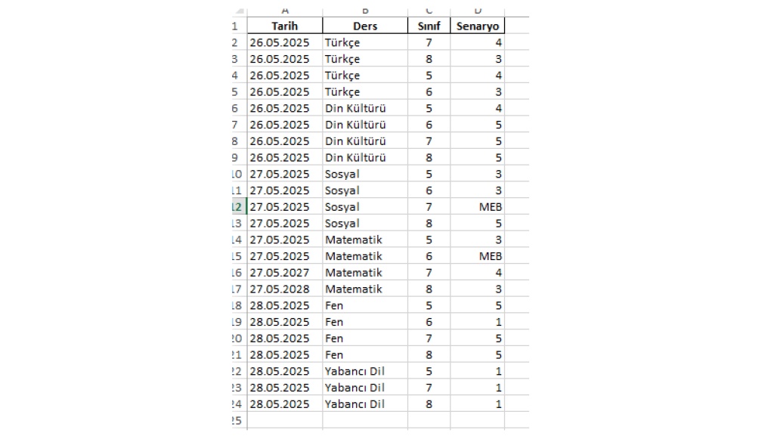Select row header 12
Screen dimensions: 774x436
[x=237, y=207]
